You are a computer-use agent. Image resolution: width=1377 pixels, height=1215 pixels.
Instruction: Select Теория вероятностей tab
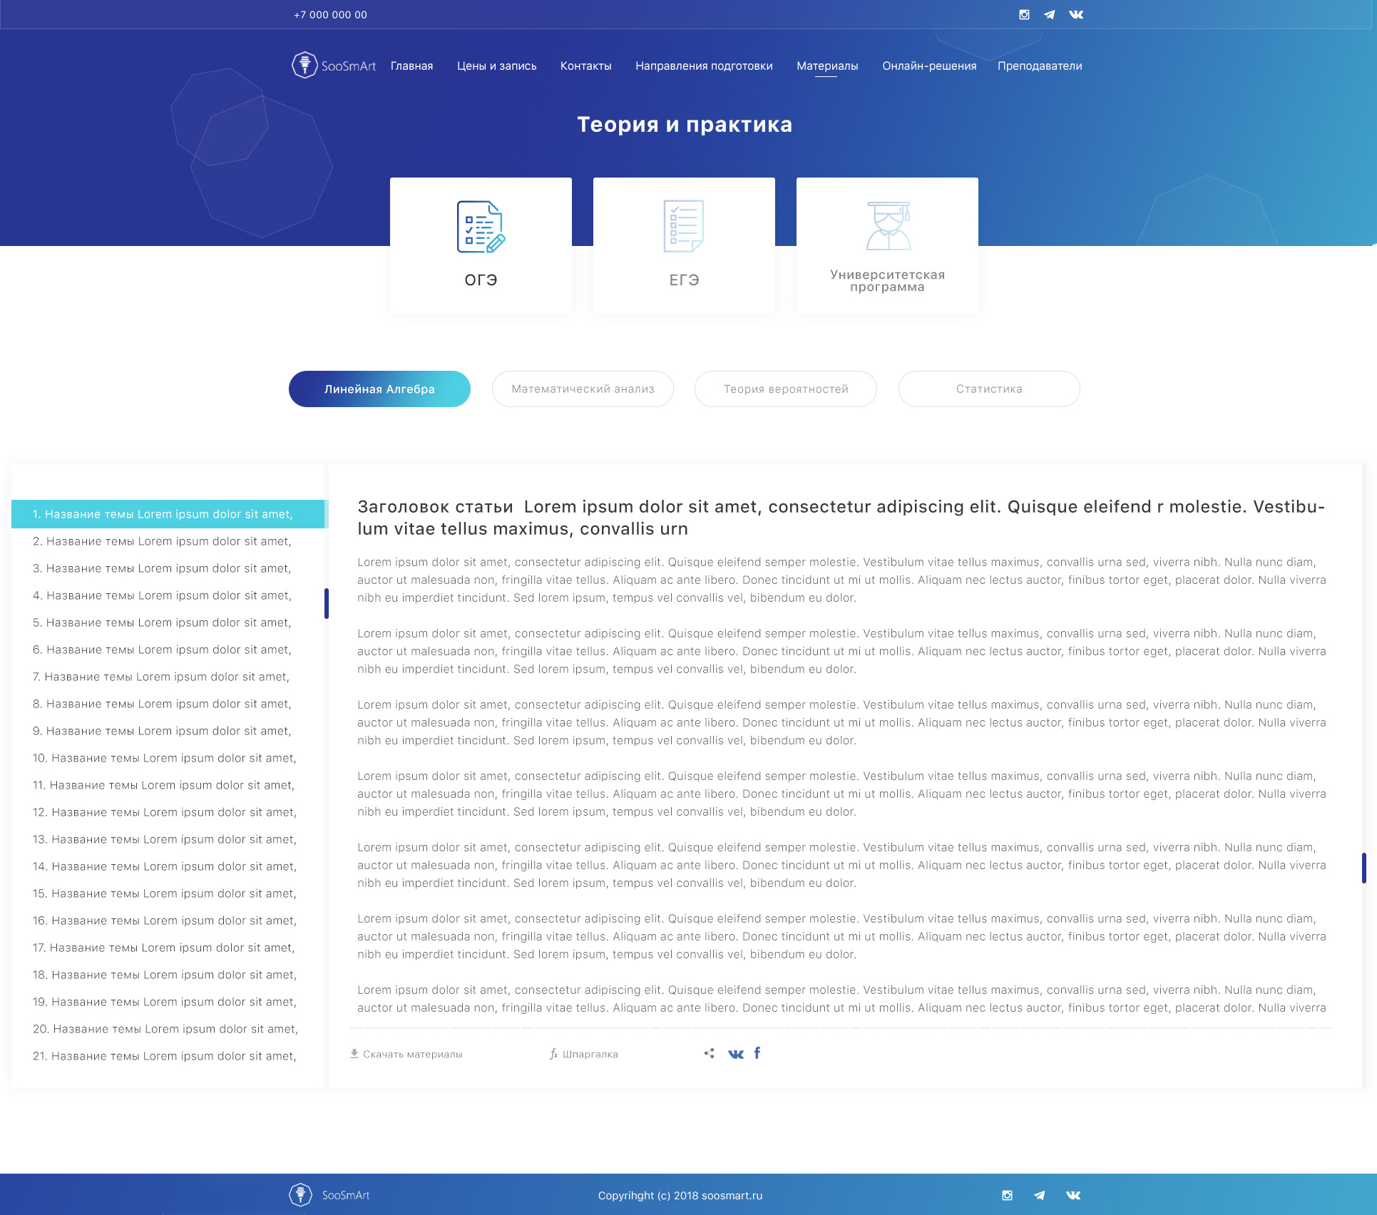(x=786, y=389)
